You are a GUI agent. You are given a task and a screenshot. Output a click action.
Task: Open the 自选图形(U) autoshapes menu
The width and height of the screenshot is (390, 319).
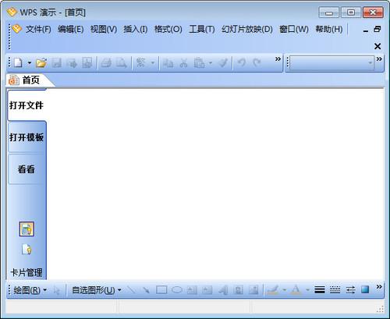tap(97, 290)
